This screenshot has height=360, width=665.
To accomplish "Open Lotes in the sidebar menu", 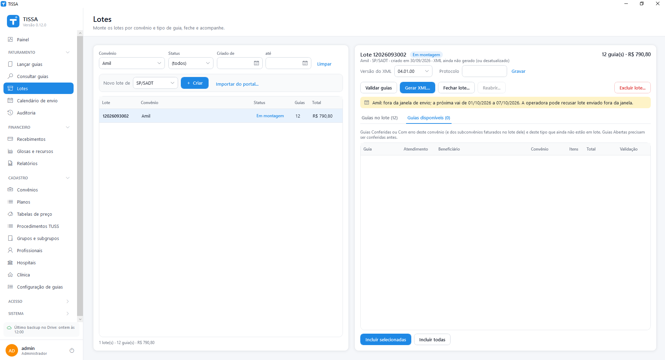I will pyautogui.click(x=39, y=88).
